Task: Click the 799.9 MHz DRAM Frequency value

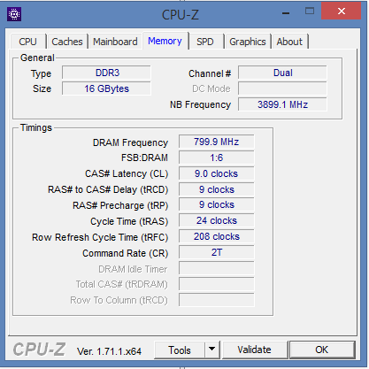Action: tap(217, 142)
